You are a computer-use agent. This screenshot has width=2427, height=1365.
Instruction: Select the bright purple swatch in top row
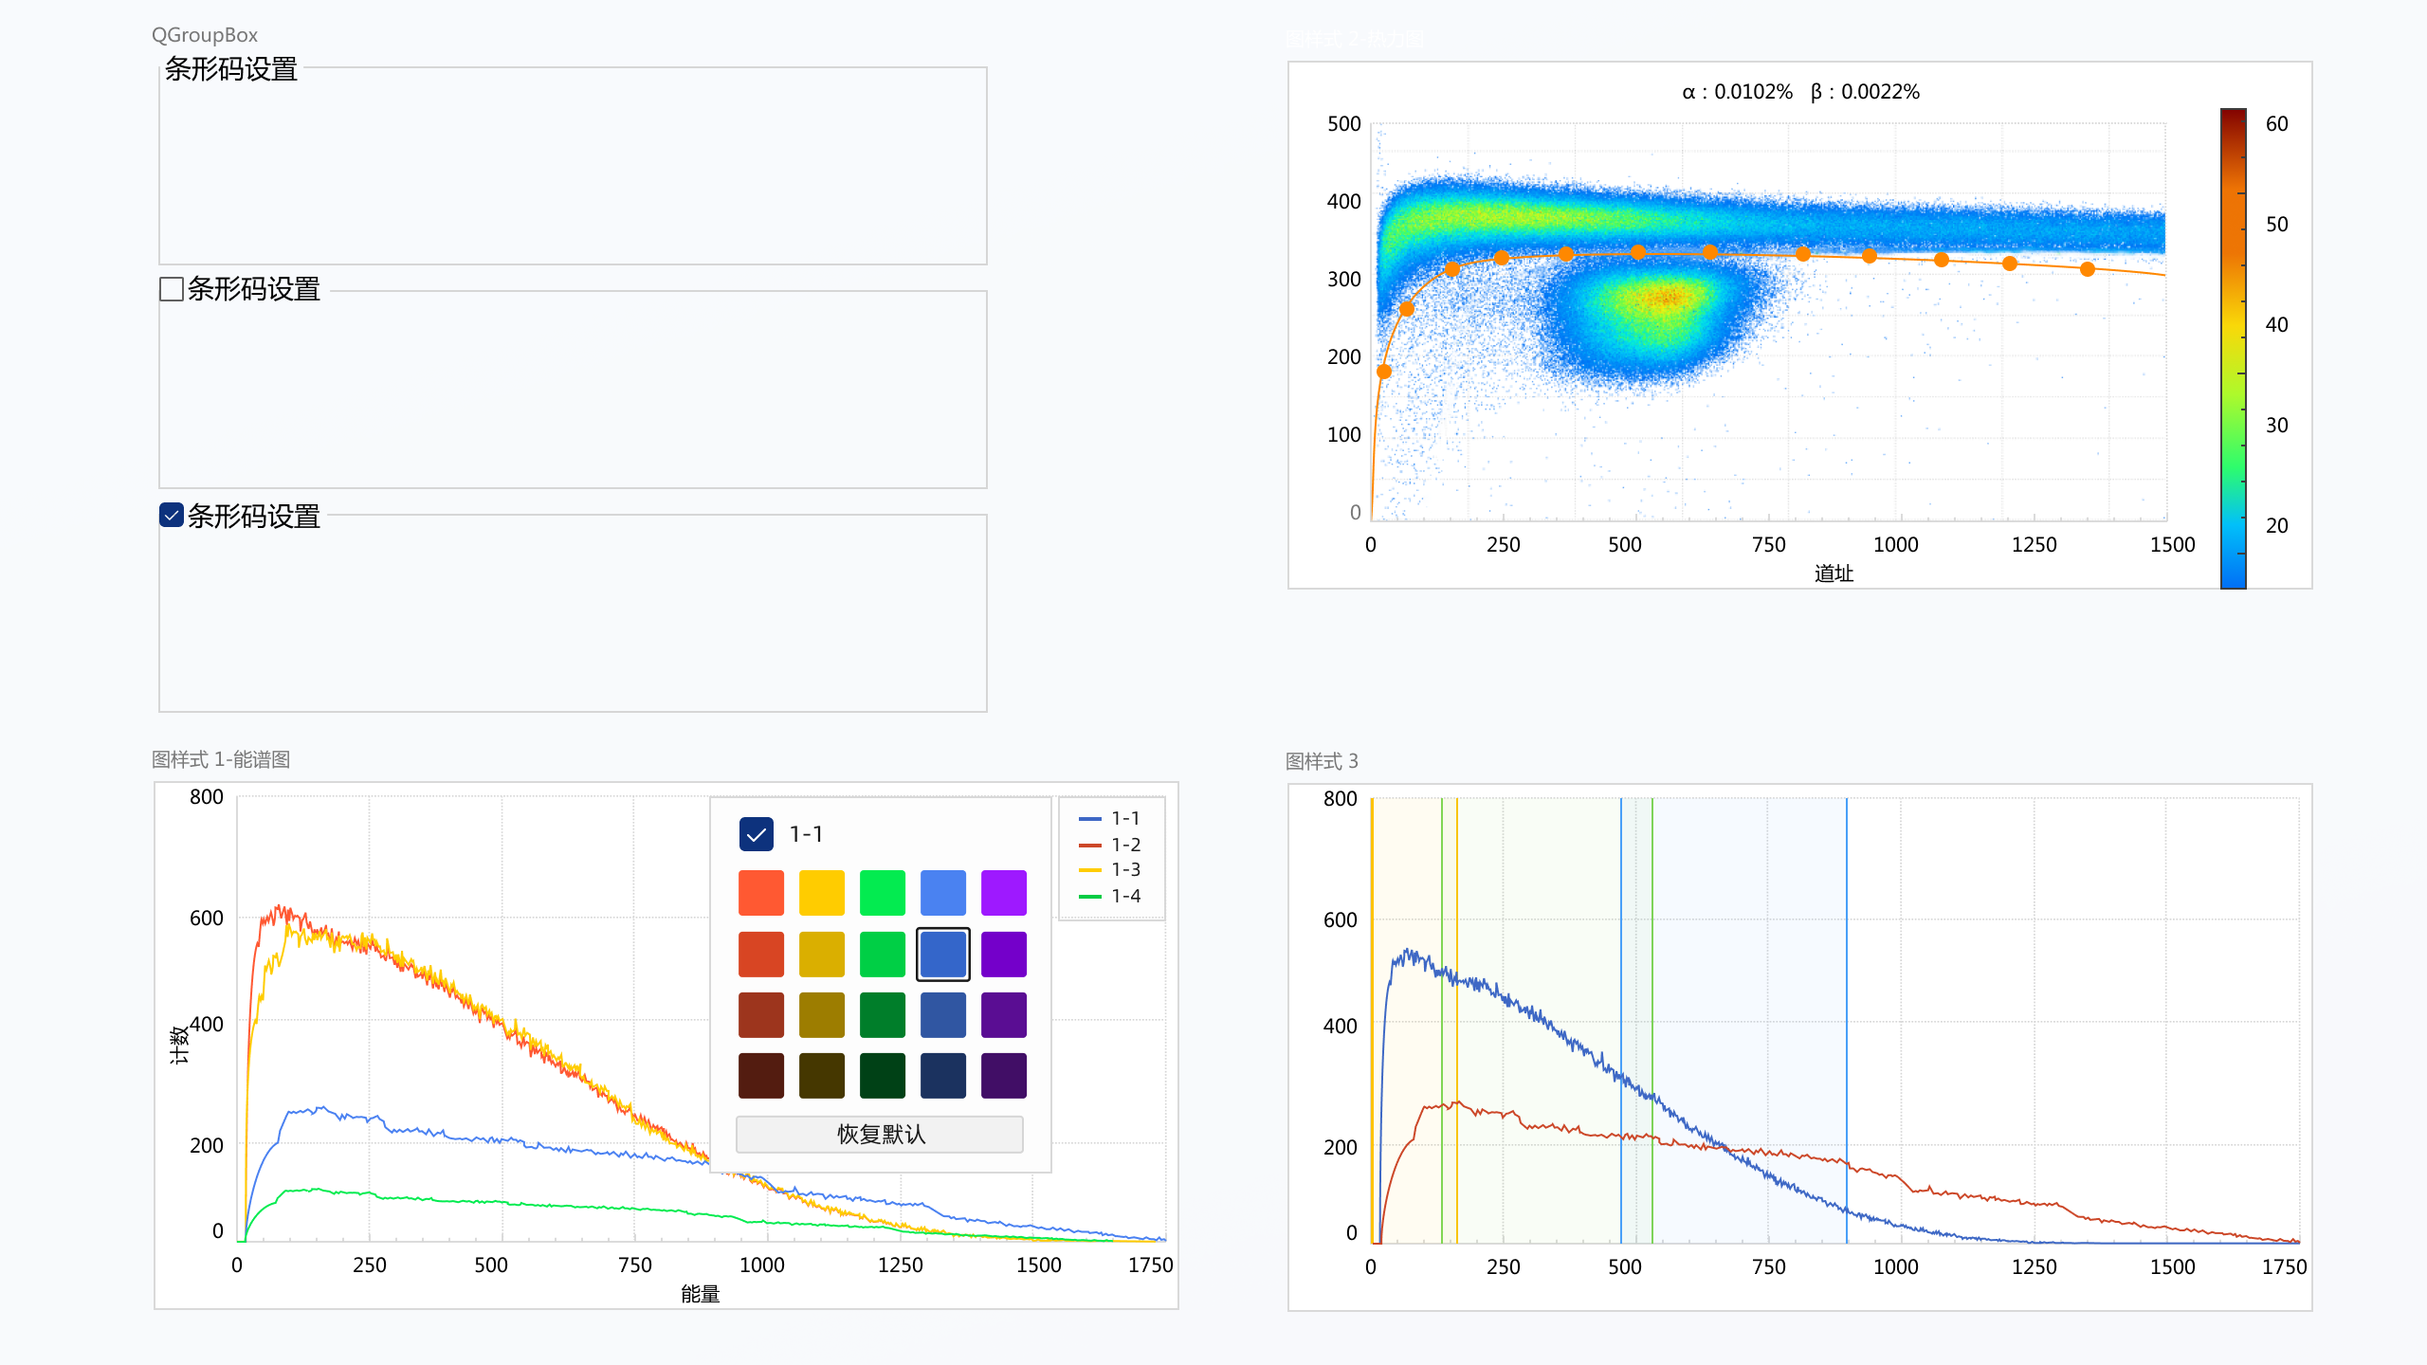pos(1003,893)
